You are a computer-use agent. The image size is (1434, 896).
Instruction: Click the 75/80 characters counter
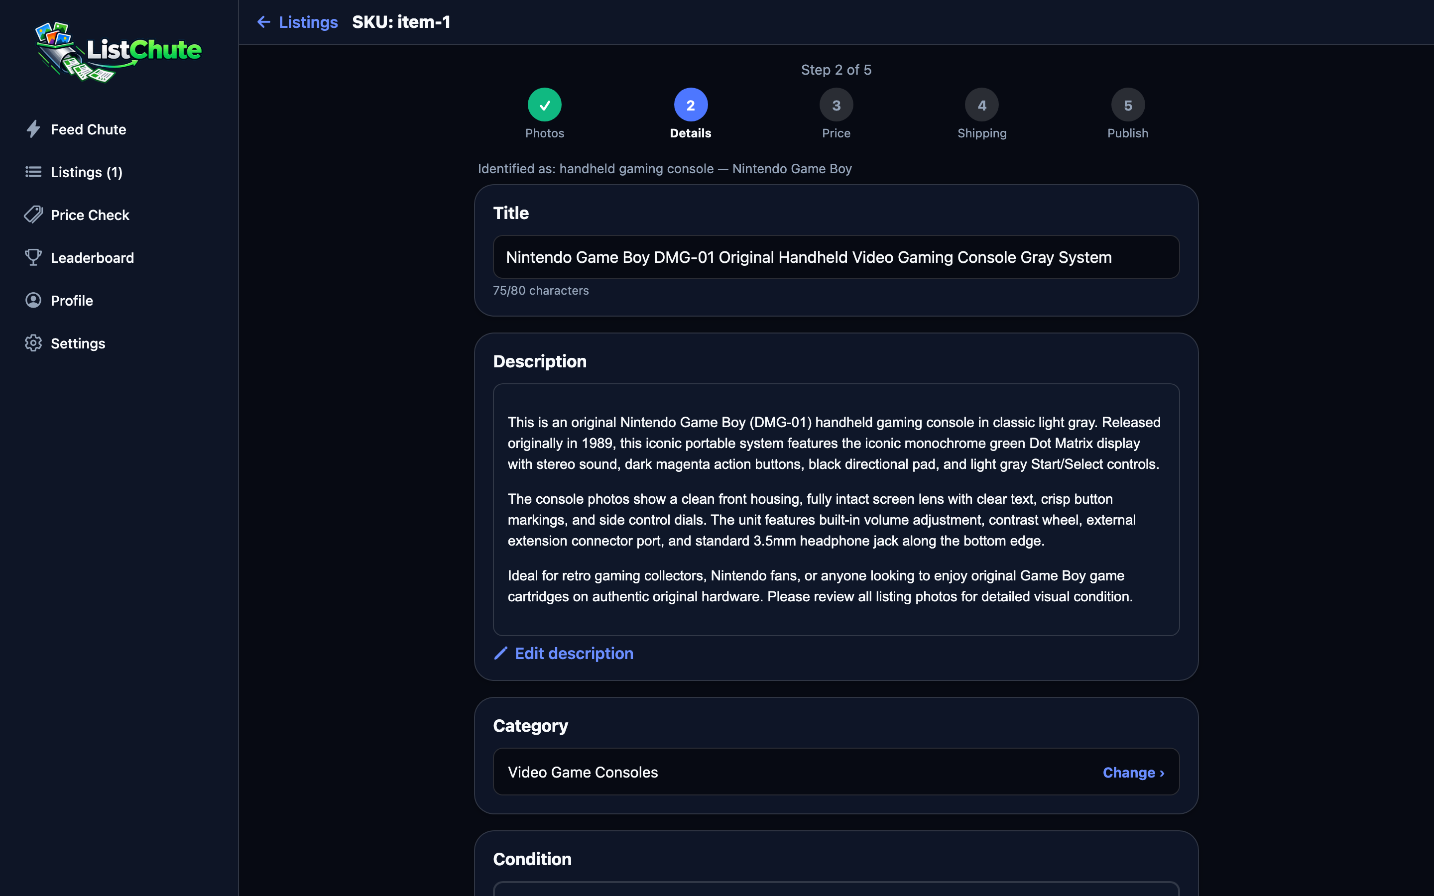(x=540, y=290)
